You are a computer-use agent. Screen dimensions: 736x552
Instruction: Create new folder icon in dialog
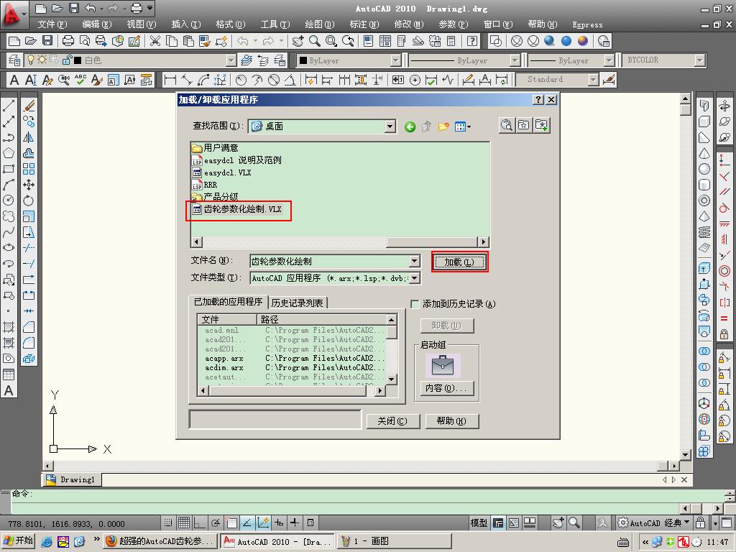tap(443, 126)
